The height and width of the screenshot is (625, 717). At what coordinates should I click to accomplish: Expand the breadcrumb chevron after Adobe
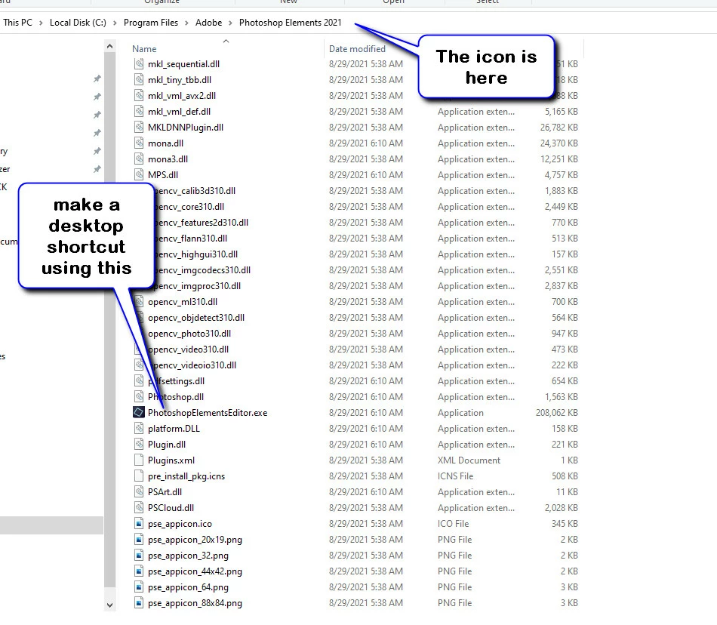point(230,23)
